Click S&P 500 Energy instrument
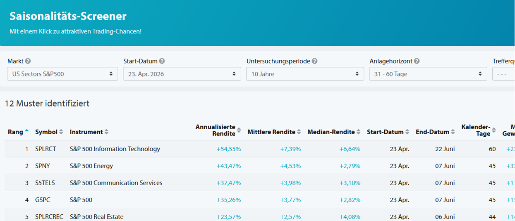Screen dimensions: 515x221 coord(91,166)
